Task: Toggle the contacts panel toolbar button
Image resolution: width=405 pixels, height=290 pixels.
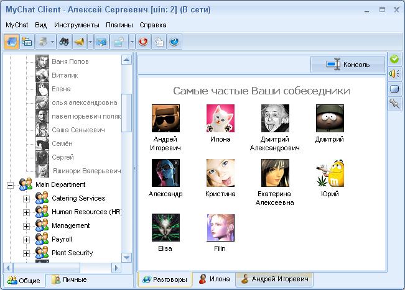Action: (11, 42)
